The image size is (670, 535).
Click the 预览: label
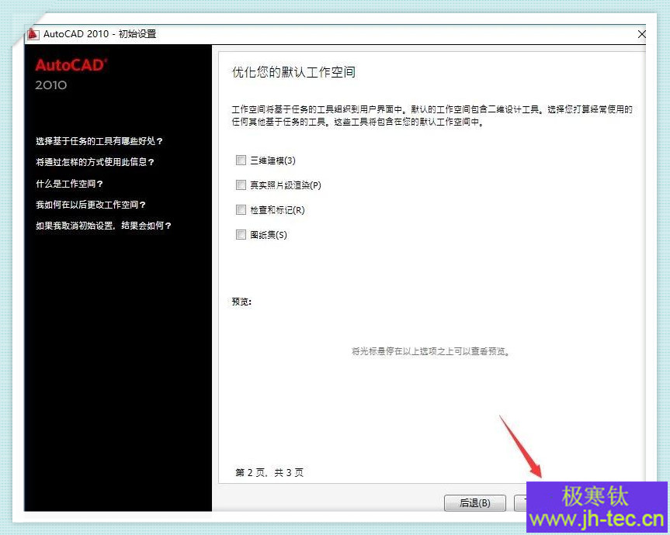coord(241,302)
